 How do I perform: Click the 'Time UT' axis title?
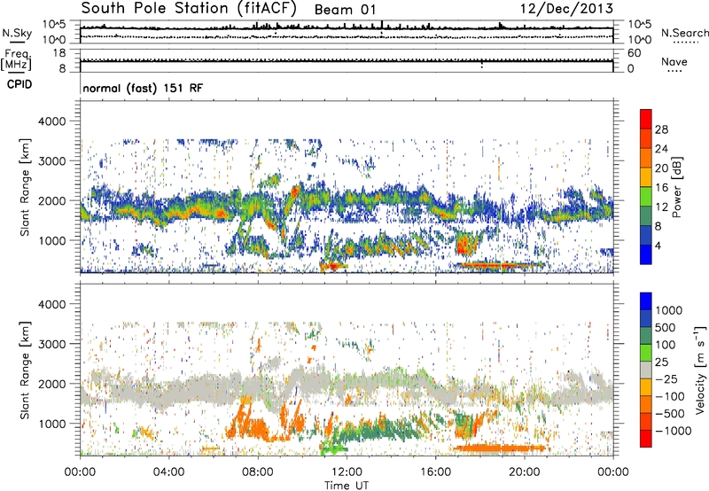click(347, 486)
